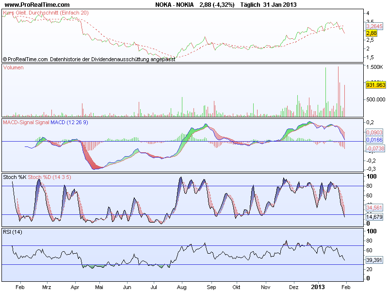Select the Stoch %K label
Viewport: 388px width, 291px height.
click(15, 177)
